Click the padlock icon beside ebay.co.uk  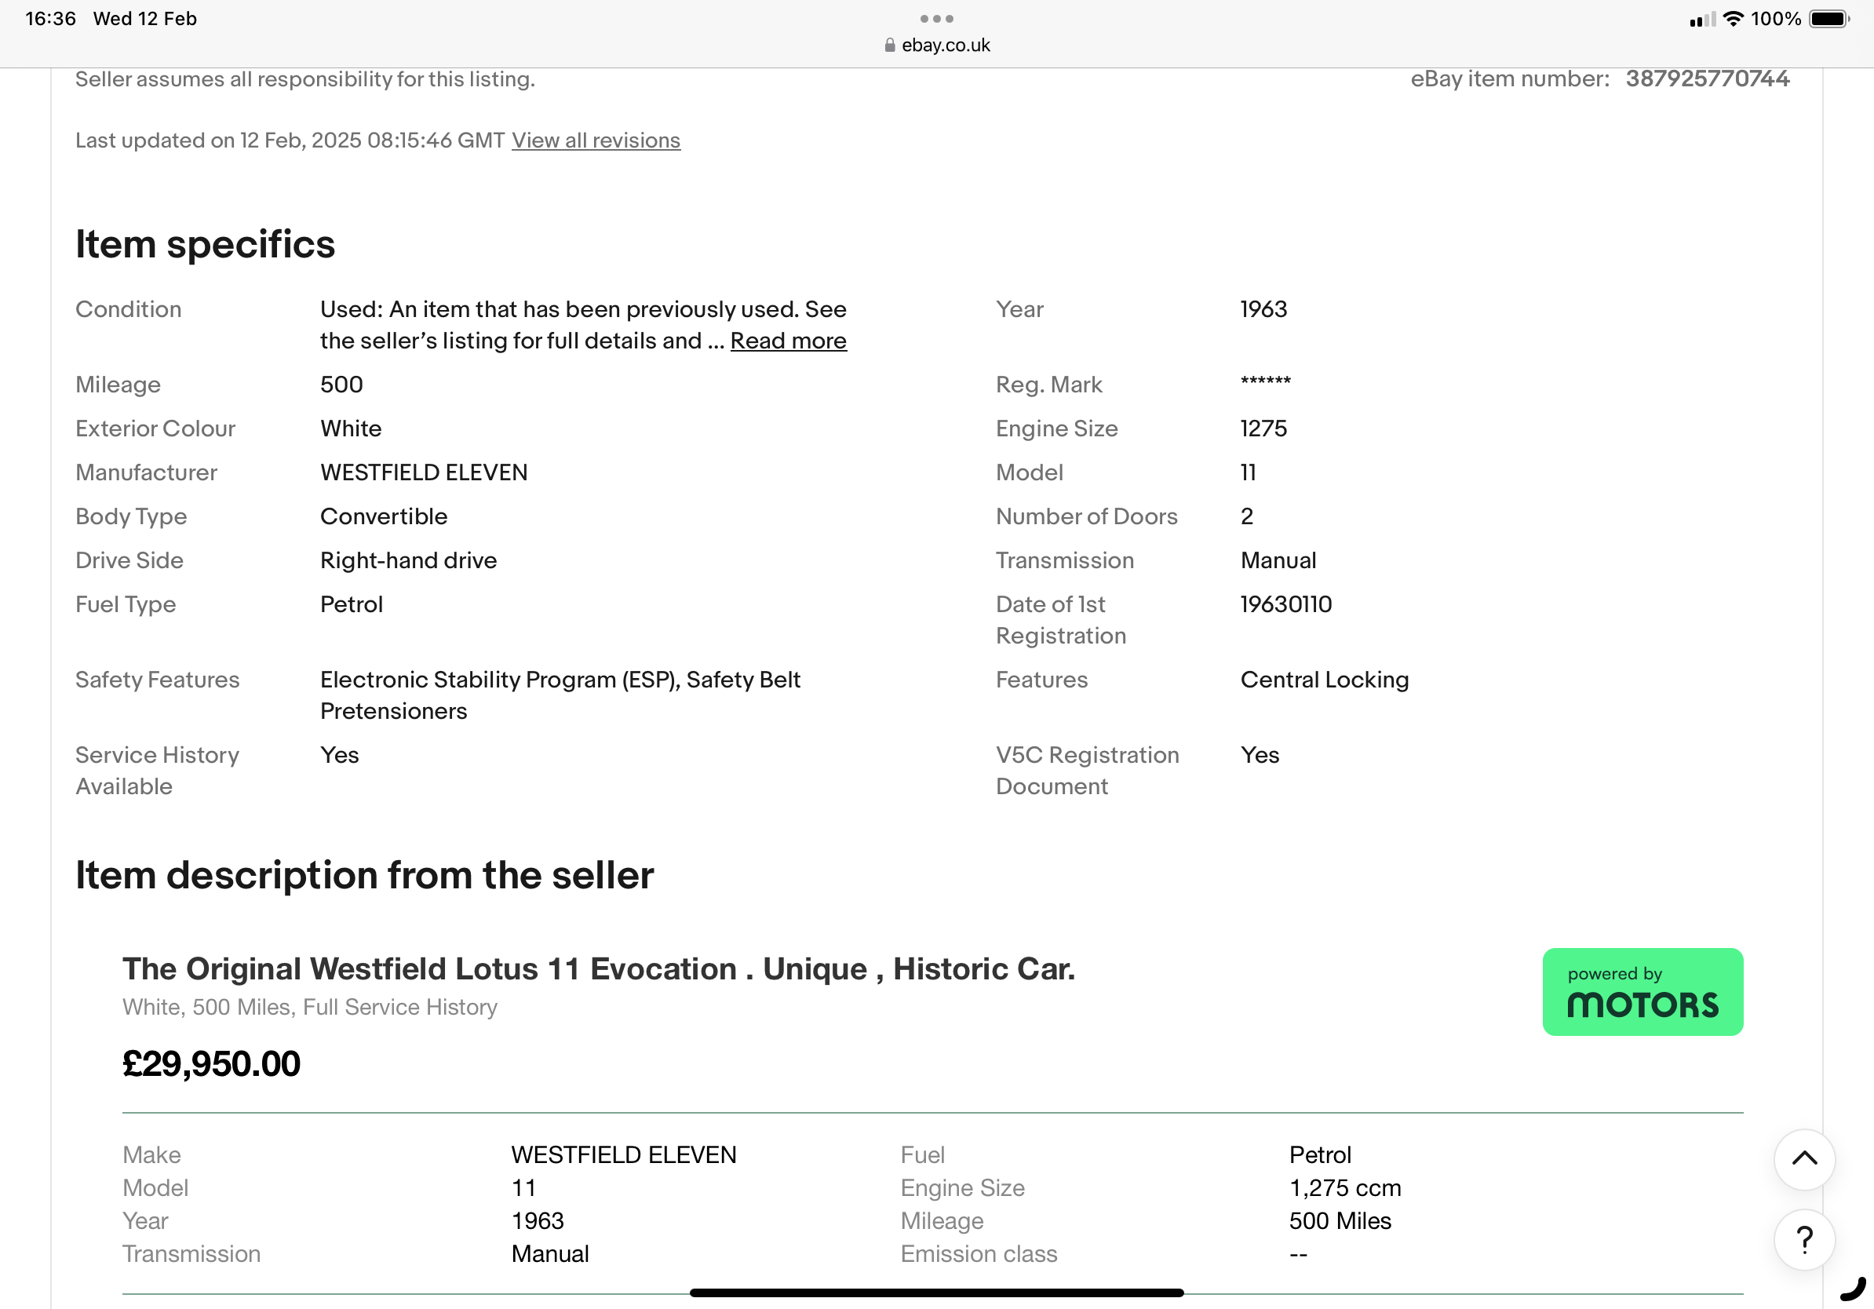pyautogui.click(x=890, y=46)
